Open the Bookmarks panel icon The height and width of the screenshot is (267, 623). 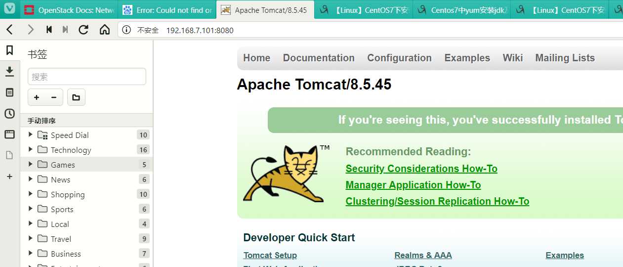pyautogui.click(x=9, y=50)
